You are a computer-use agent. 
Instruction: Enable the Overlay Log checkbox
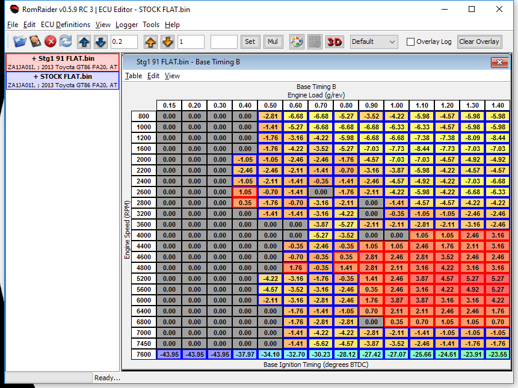[411, 42]
